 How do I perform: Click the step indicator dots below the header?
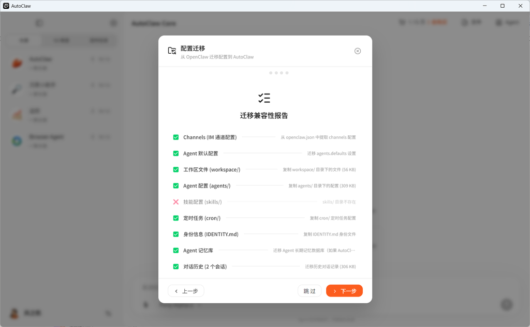(x=278, y=73)
